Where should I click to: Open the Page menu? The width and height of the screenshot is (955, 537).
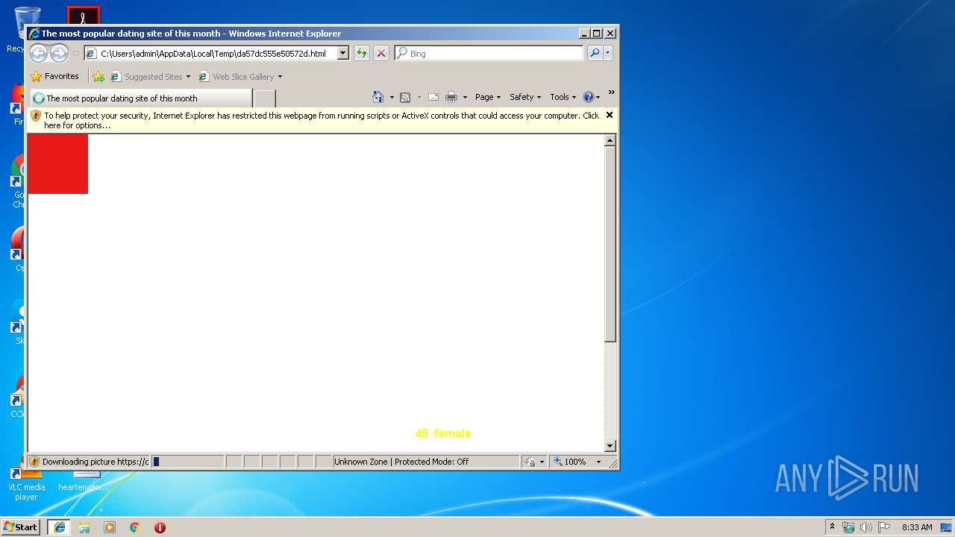point(488,97)
